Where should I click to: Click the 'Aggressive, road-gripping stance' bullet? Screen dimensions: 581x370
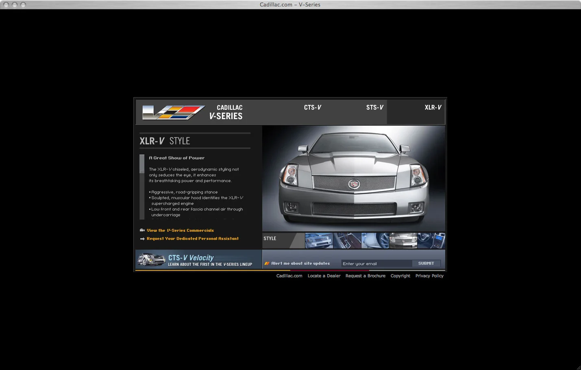point(183,192)
